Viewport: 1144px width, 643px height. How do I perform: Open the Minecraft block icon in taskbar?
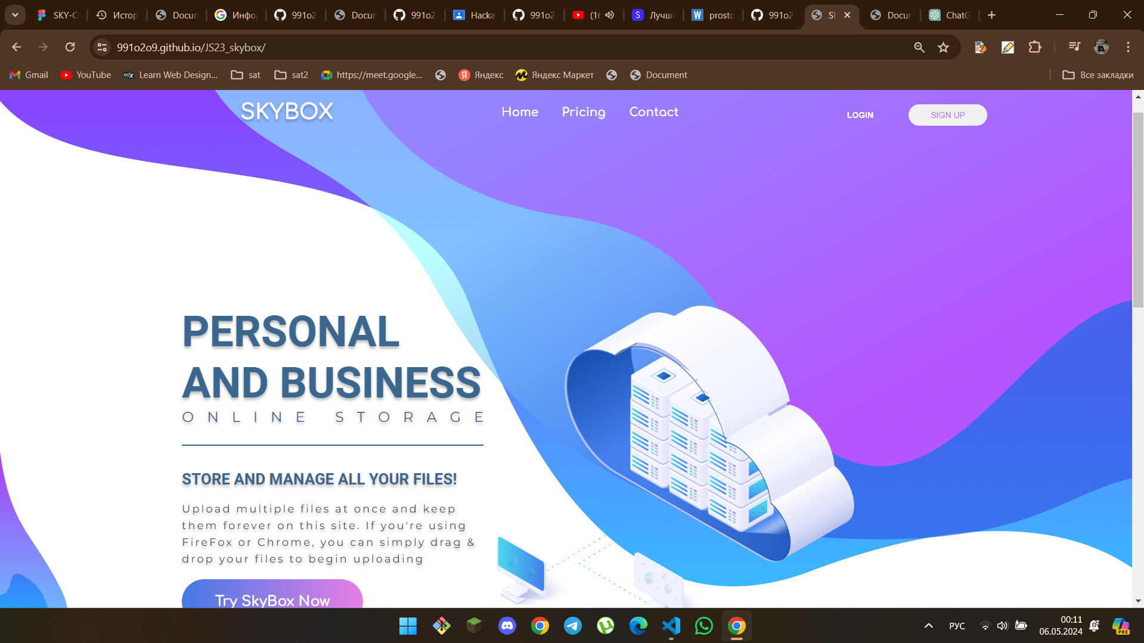pos(474,626)
